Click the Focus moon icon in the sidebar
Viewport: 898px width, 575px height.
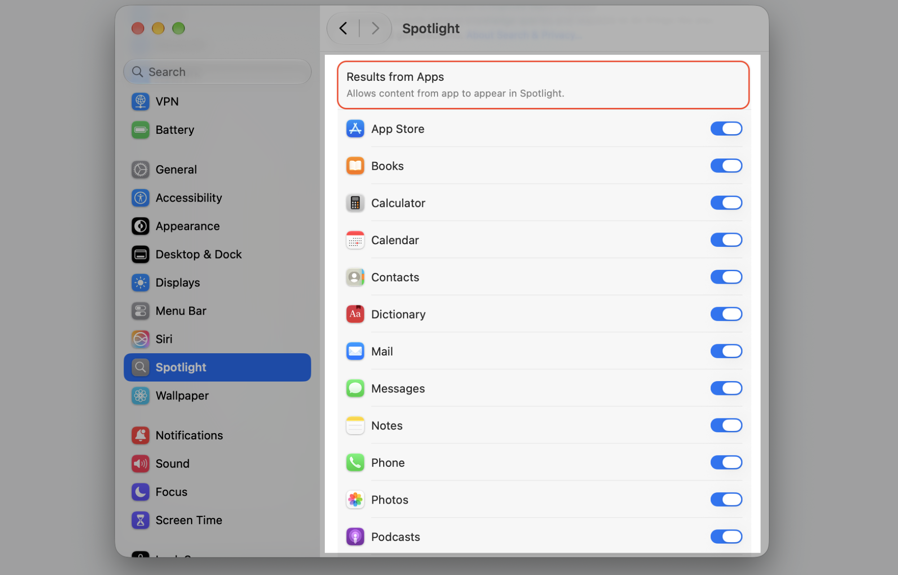[x=140, y=492]
